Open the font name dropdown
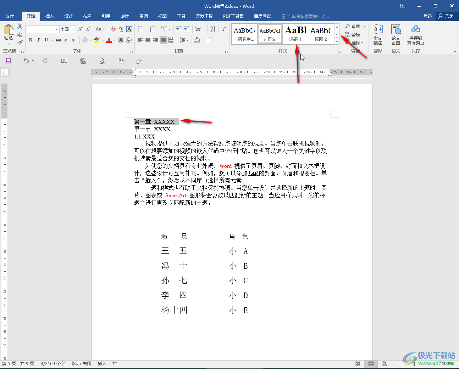459x369 pixels. pyautogui.click(x=56, y=29)
